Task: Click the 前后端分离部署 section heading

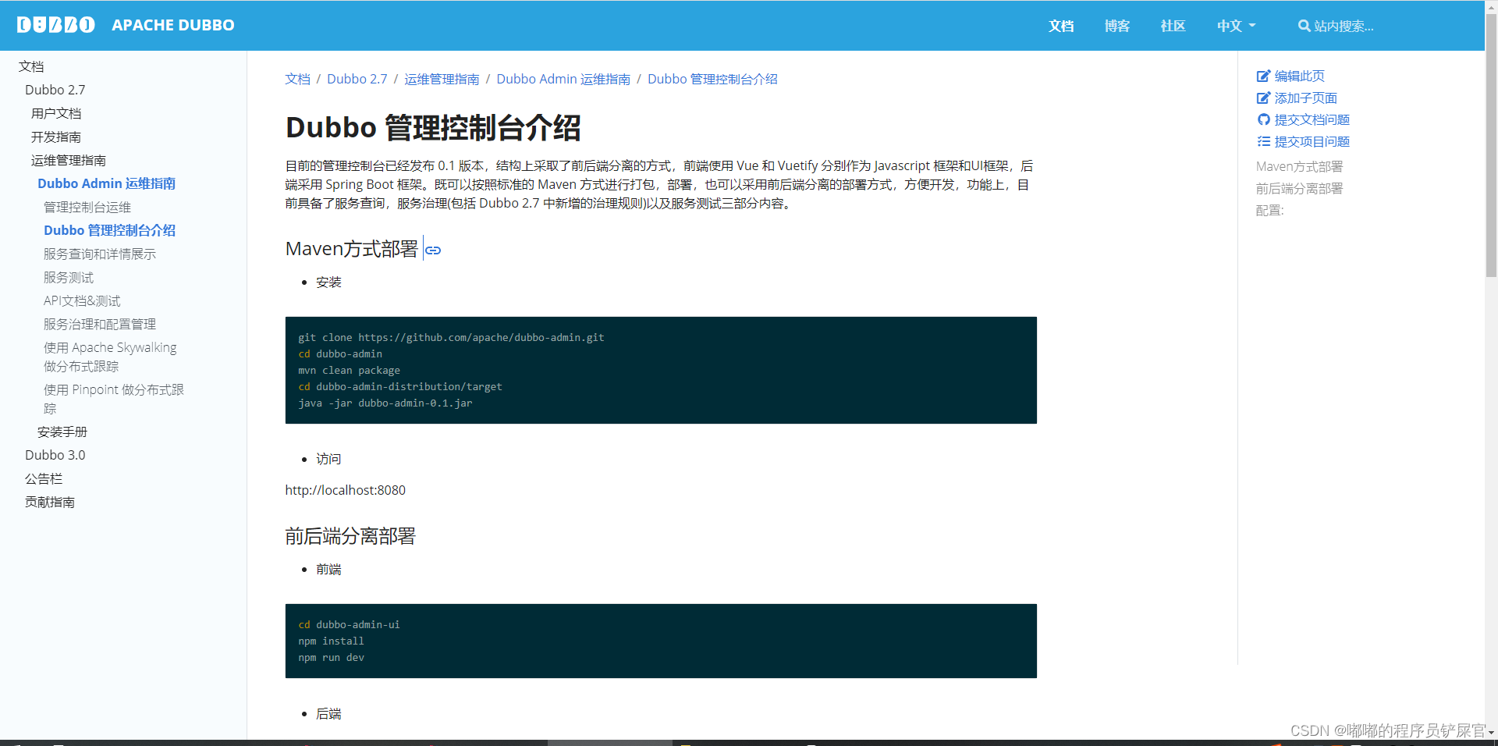Action: pyautogui.click(x=350, y=536)
